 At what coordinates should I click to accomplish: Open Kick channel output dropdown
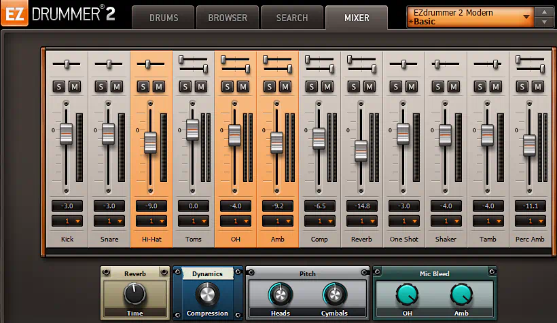(67, 221)
